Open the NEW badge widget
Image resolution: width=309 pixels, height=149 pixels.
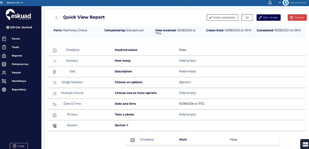[305, 144]
